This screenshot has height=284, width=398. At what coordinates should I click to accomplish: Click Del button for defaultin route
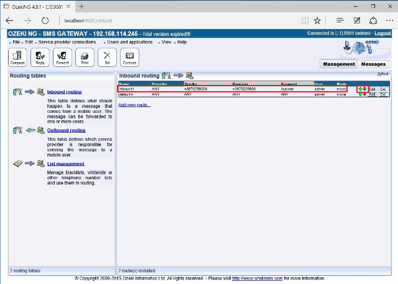click(x=383, y=94)
